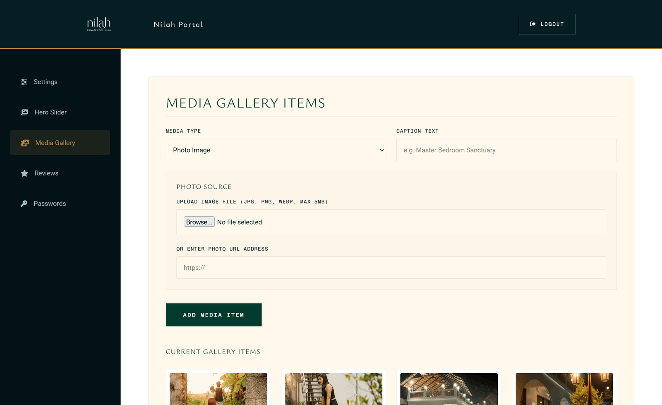Open the couple walking gallery thumbnail
The image size is (662, 405).
[218, 389]
